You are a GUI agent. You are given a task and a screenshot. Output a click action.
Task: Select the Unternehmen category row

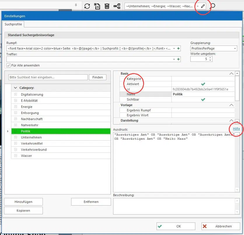(x=61, y=137)
